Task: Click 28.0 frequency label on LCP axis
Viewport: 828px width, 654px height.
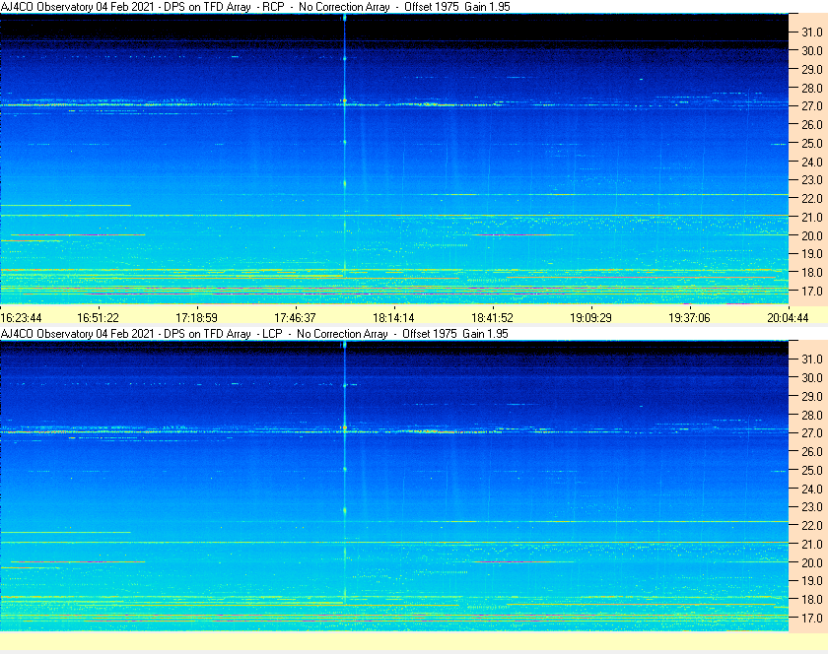Action: [x=812, y=415]
